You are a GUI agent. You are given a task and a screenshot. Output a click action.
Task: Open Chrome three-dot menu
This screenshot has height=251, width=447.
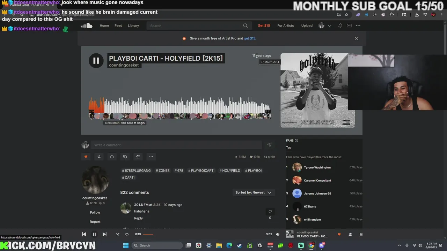click(x=442, y=15)
